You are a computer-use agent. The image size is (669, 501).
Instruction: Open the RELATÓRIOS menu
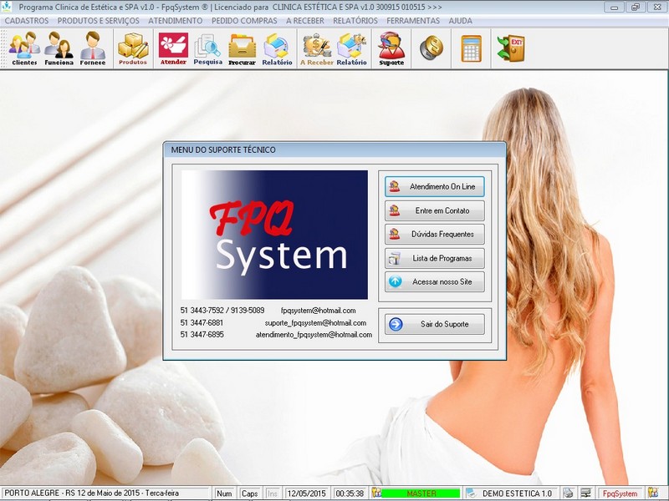point(355,20)
